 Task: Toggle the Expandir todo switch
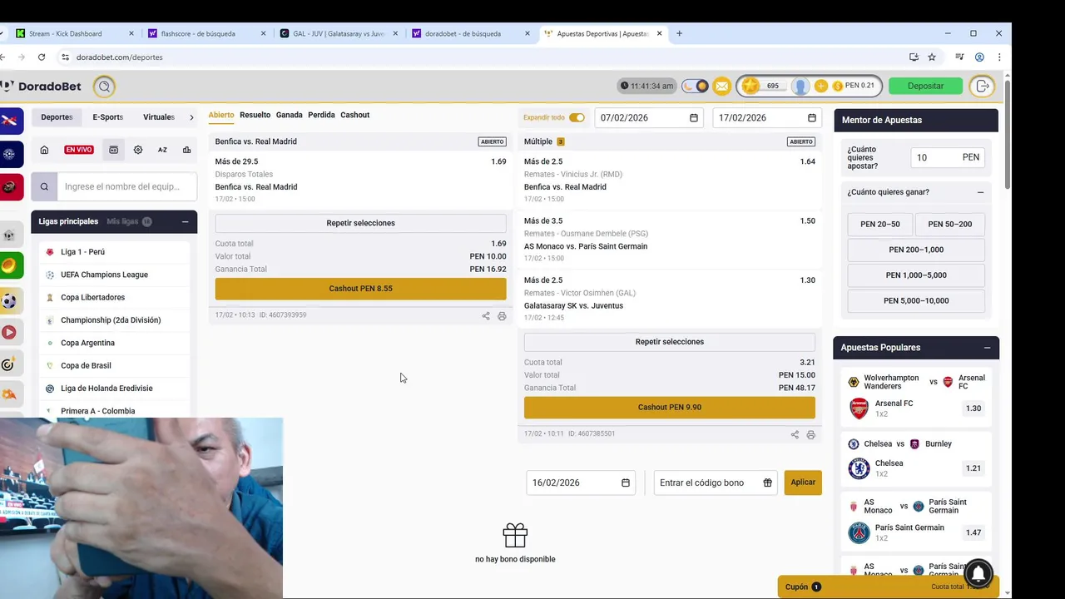pos(577,117)
